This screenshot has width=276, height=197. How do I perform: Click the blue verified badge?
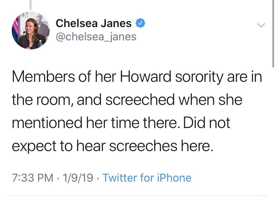point(140,23)
